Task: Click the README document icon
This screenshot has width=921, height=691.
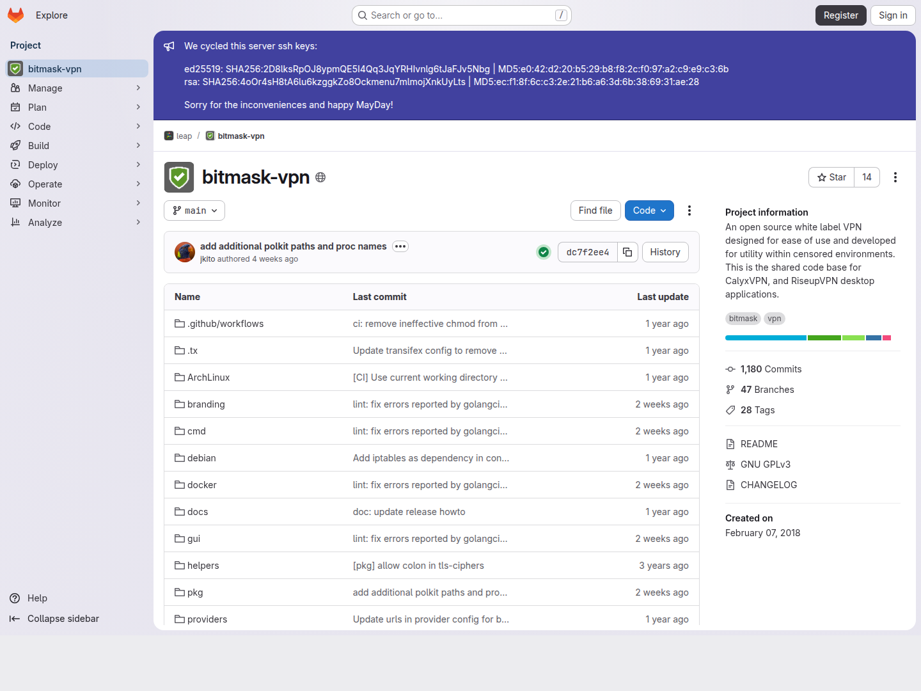Action: click(730, 444)
